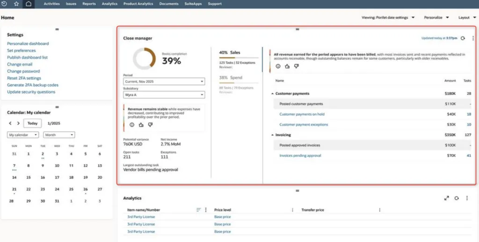Screen dimensions: 479x242
Task: Click sort icon in Item name/Number column
Action: pos(199,210)
